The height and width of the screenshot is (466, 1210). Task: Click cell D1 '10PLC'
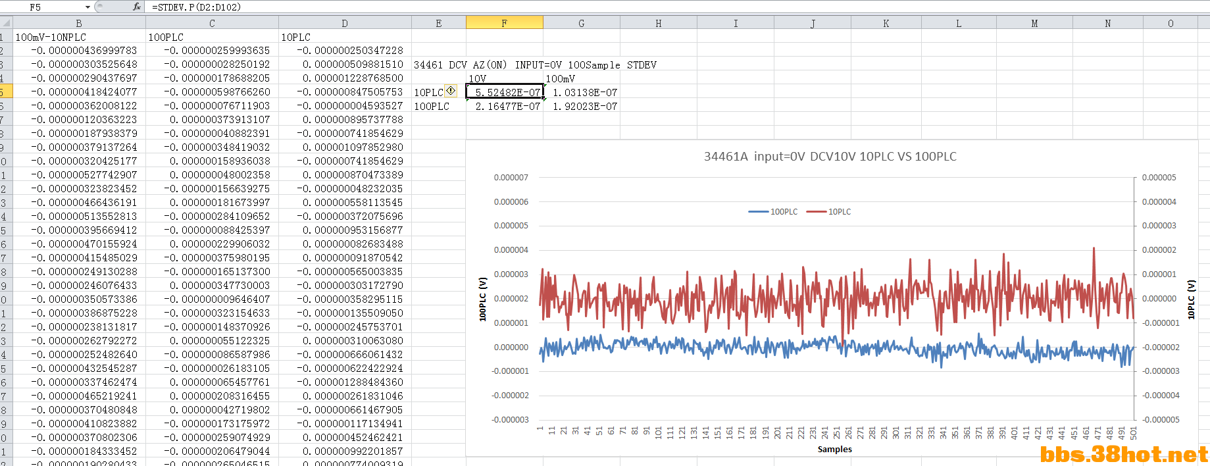point(345,37)
